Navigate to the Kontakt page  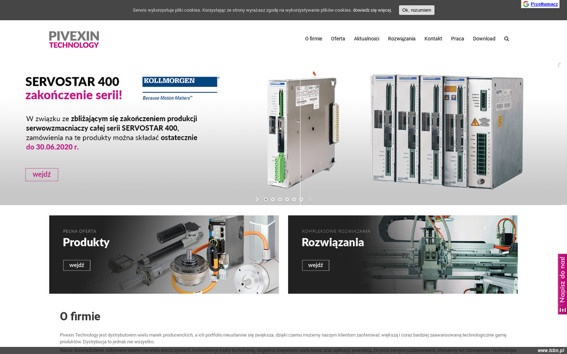tap(433, 39)
